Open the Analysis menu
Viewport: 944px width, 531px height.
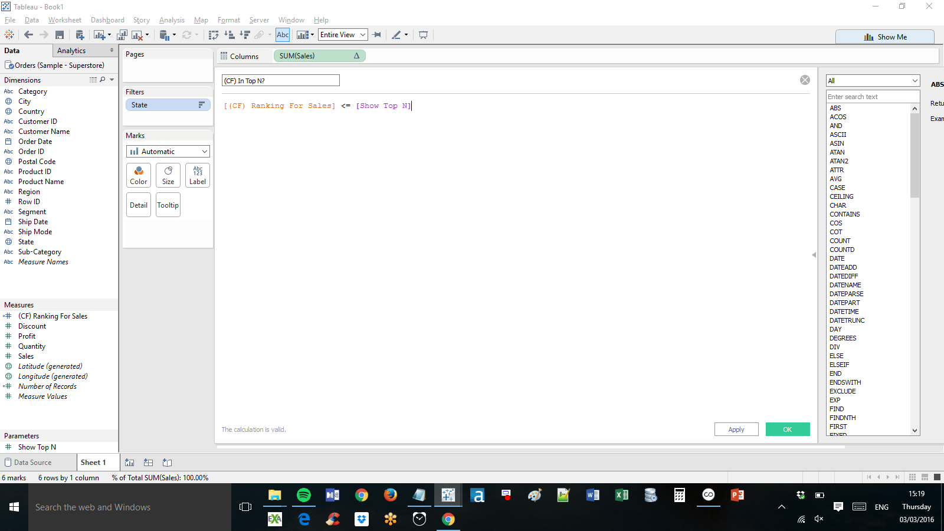pos(172,20)
